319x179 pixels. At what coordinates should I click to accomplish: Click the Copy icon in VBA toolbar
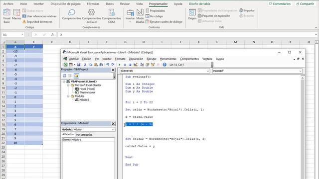91,65
